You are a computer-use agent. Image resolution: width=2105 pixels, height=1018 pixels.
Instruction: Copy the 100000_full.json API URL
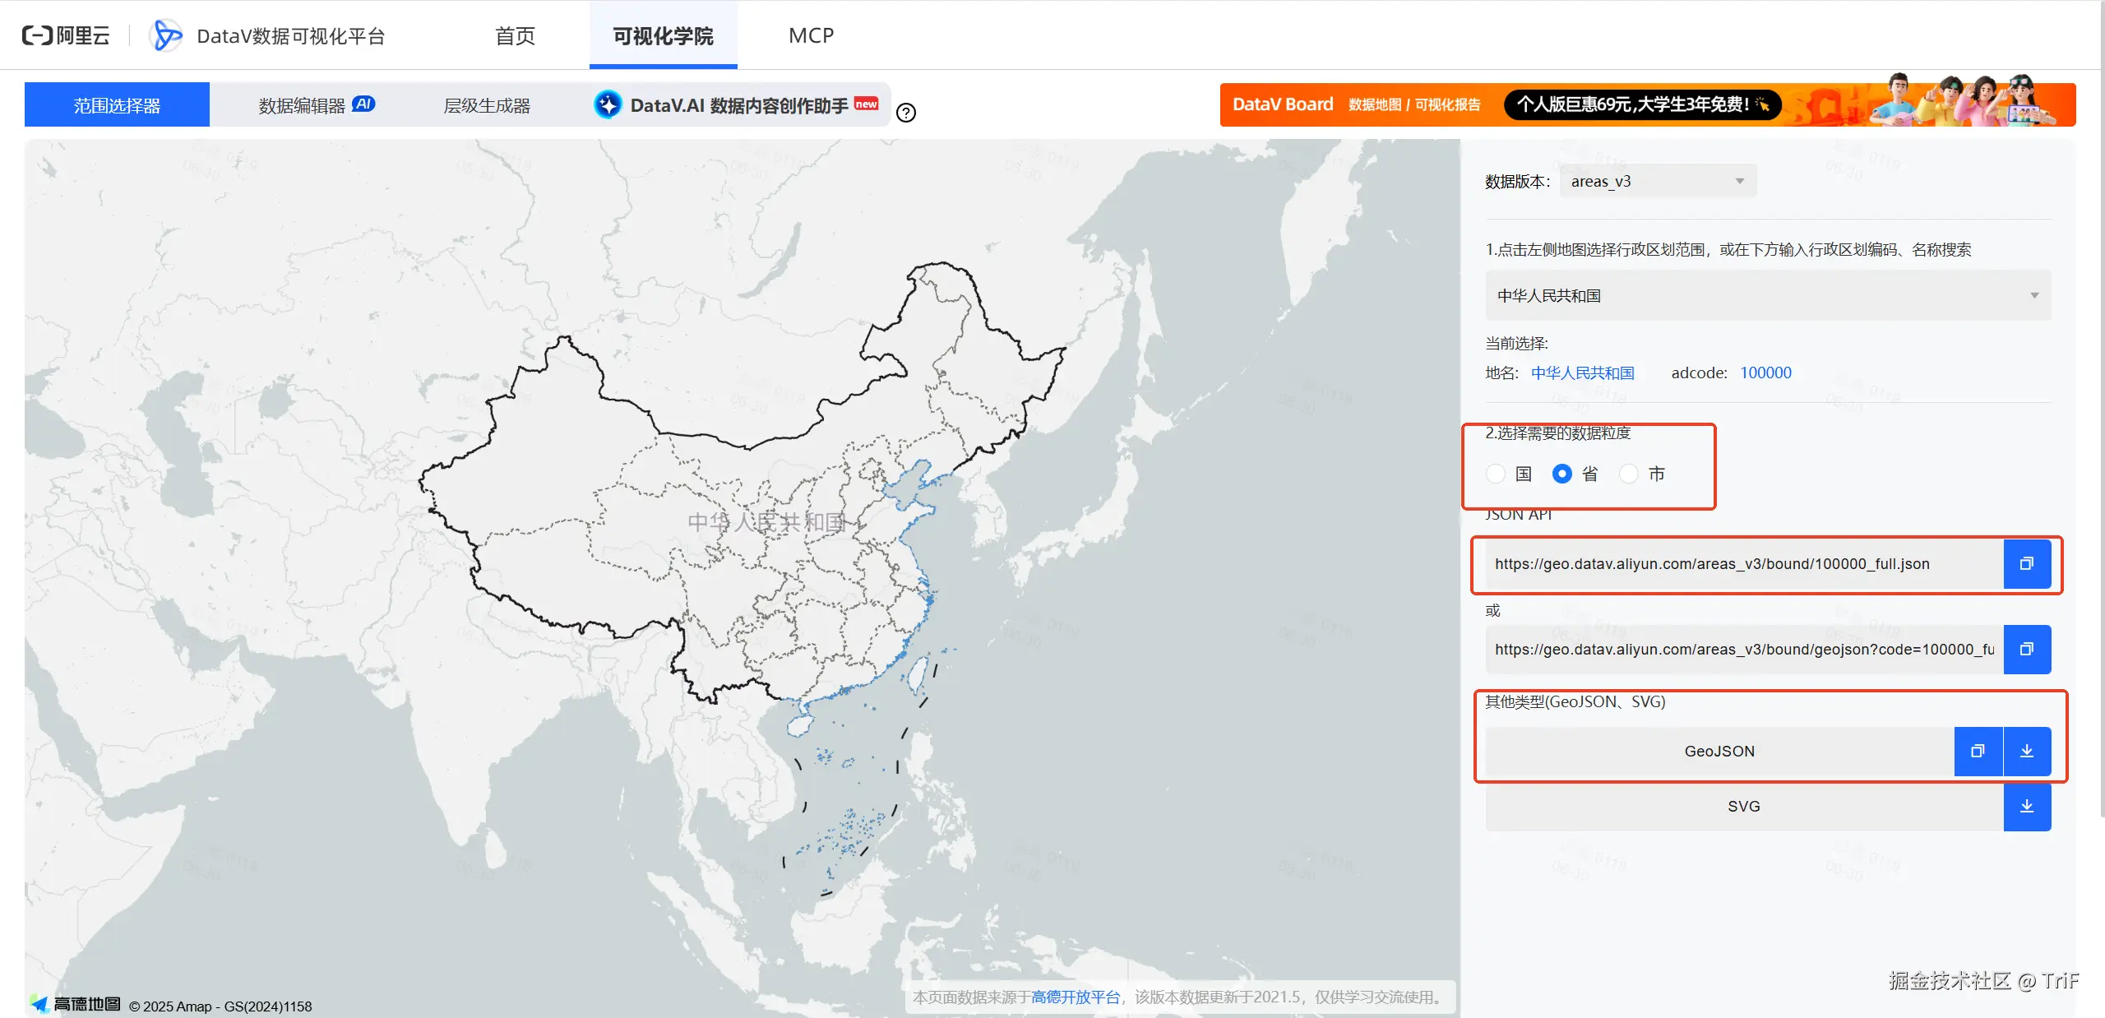tap(2026, 564)
